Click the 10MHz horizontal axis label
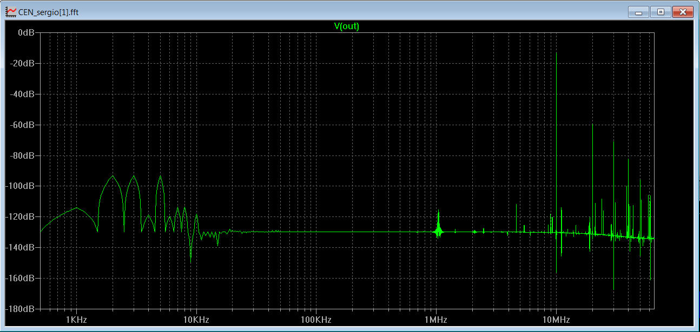 click(556, 320)
